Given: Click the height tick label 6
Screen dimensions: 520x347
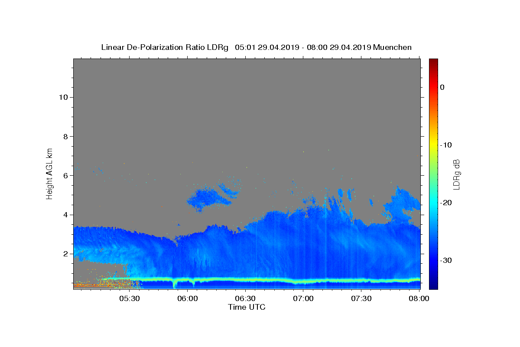Looking at the screenshot, I should click(65, 175).
